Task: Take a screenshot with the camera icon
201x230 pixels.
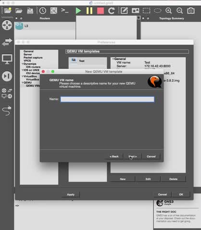Action: (191, 11)
